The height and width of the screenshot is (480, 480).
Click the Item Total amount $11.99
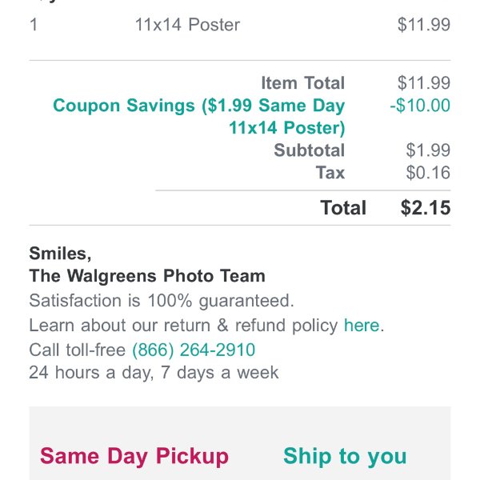[424, 83]
